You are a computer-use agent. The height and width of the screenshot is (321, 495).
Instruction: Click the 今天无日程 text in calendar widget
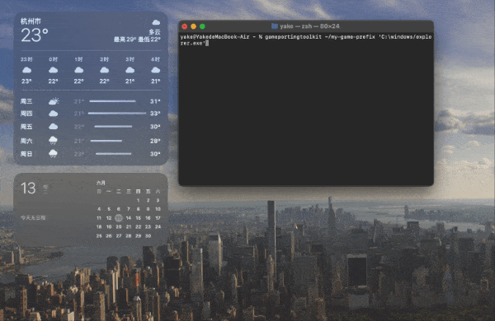[x=33, y=217]
